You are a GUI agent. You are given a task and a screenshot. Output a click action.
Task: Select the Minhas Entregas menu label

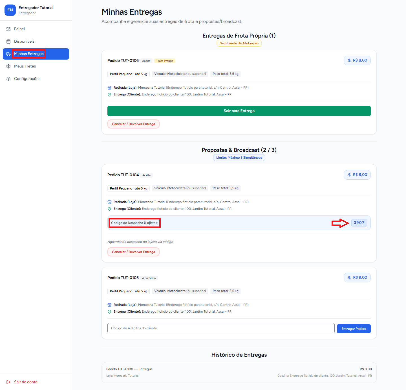coord(29,54)
